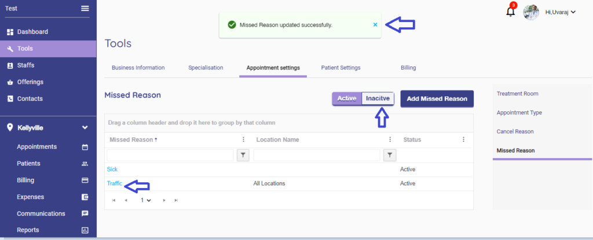Open the page number dropdown in pager
This screenshot has width=593, height=240.
145,200
